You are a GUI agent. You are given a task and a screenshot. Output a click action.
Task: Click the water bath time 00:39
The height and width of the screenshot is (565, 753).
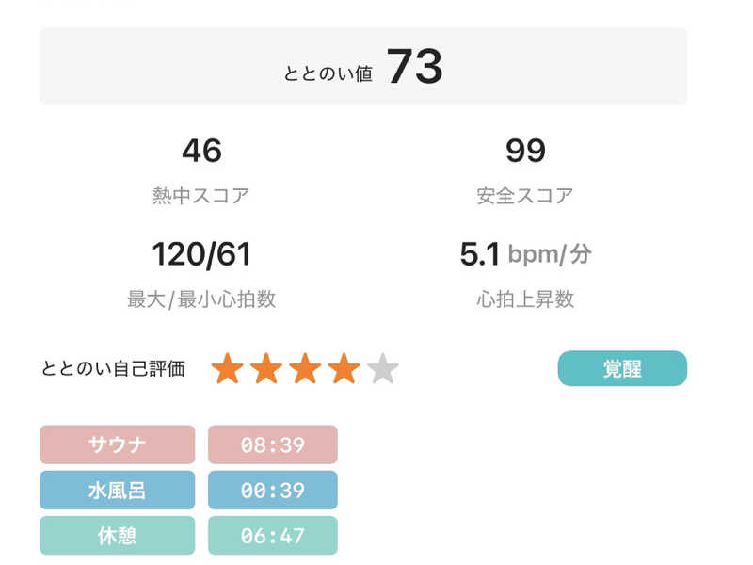tap(273, 490)
